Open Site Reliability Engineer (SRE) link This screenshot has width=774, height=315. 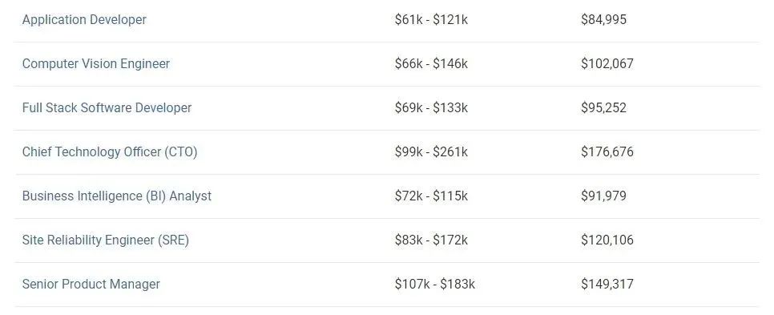(106, 240)
